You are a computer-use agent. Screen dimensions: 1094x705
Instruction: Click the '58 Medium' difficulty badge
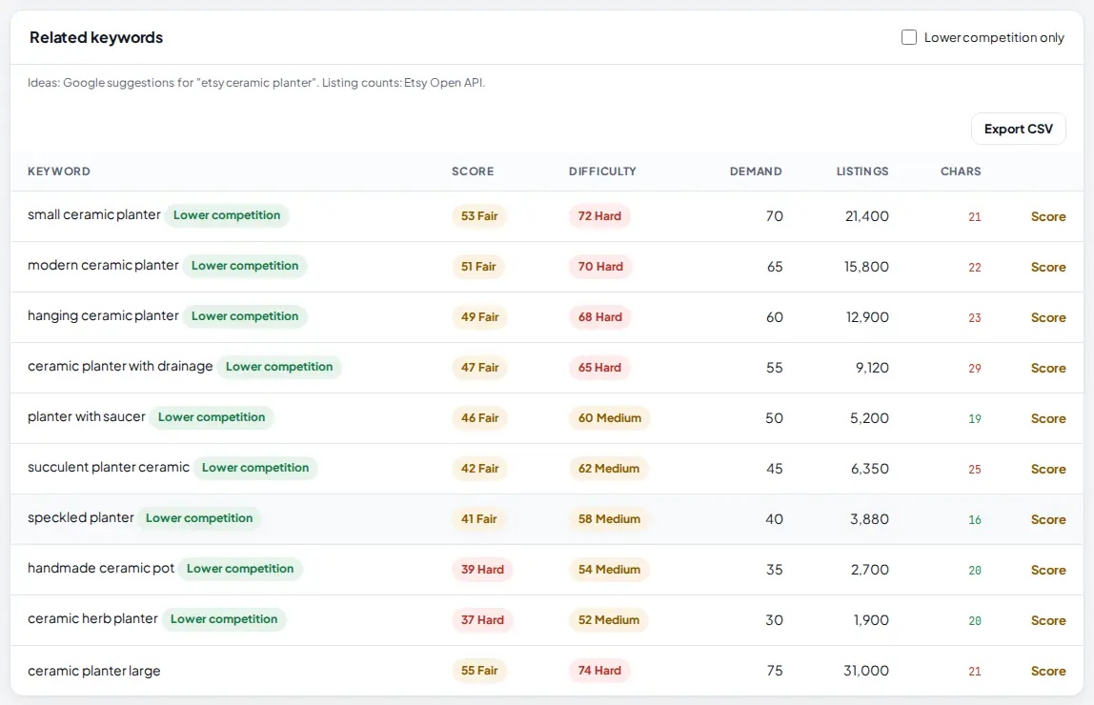pyautogui.click(x=609, y=519)
